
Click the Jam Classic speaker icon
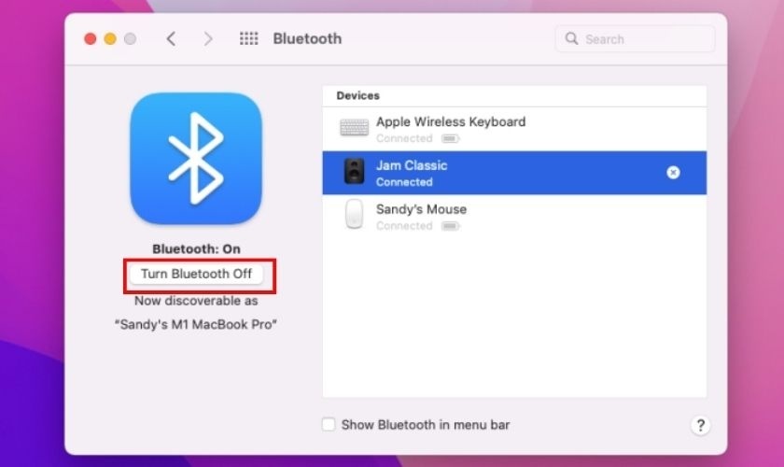[354, 171]
